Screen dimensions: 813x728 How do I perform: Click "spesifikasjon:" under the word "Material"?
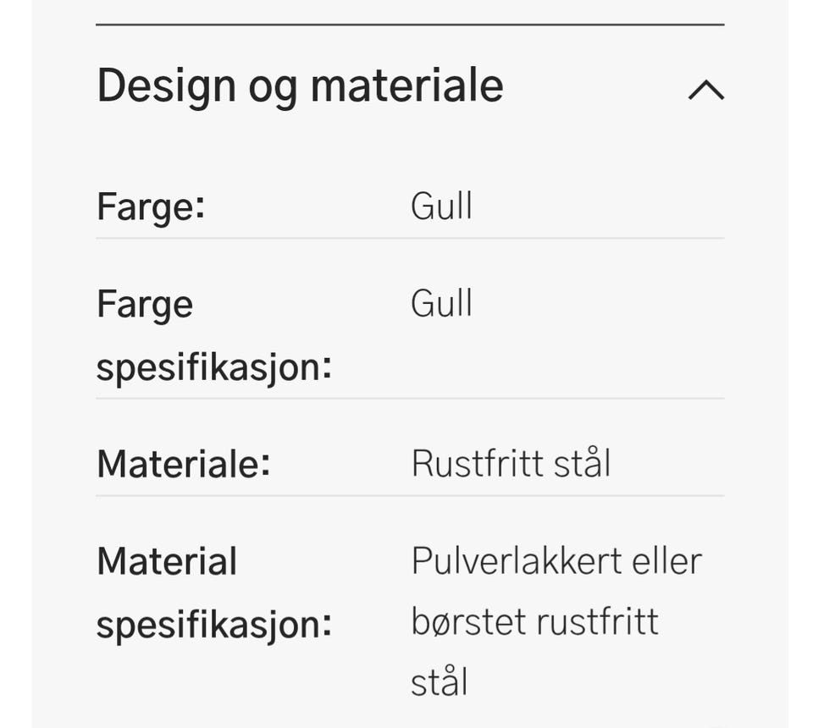click(213, 626)
